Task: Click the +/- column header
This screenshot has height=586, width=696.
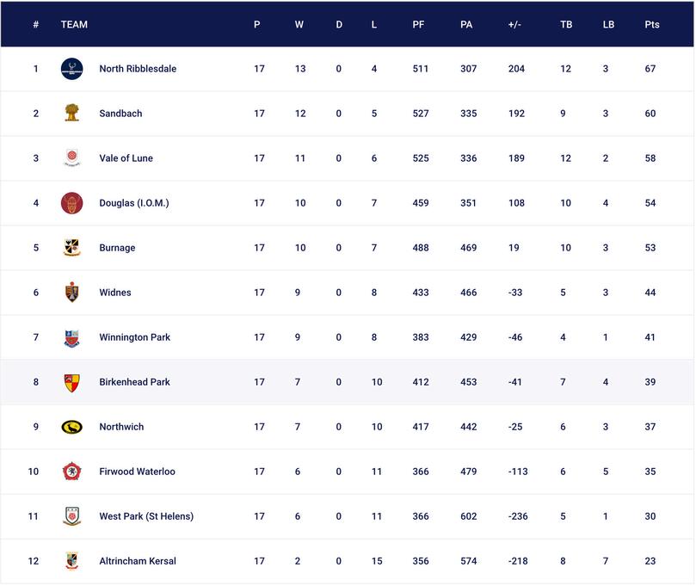Action: [514, 24]
